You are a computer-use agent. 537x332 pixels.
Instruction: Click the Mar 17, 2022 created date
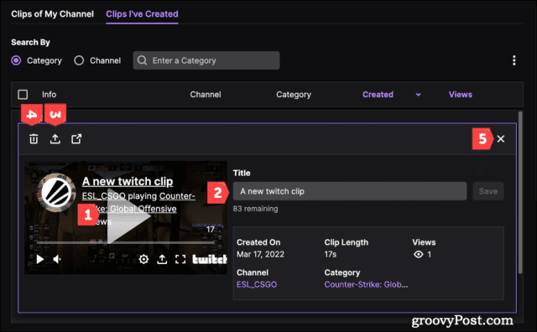coord(260,254)
